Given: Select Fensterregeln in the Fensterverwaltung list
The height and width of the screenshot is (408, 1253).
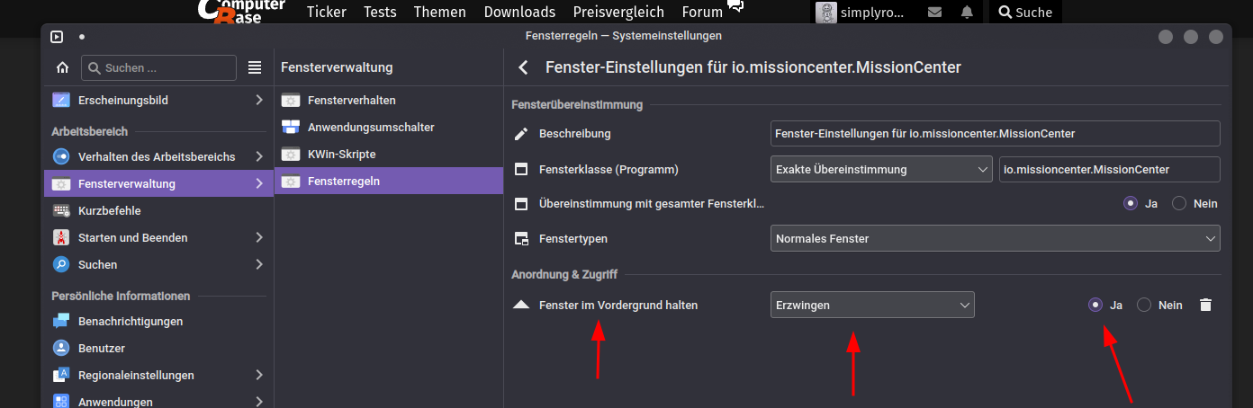Looking at the screenshot, I should tap(389, 181).
